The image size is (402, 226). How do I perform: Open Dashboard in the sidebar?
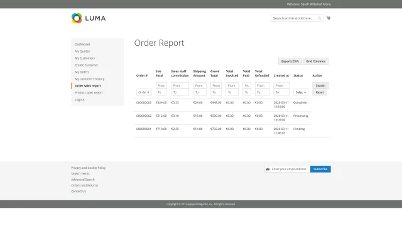pos(82,45)
